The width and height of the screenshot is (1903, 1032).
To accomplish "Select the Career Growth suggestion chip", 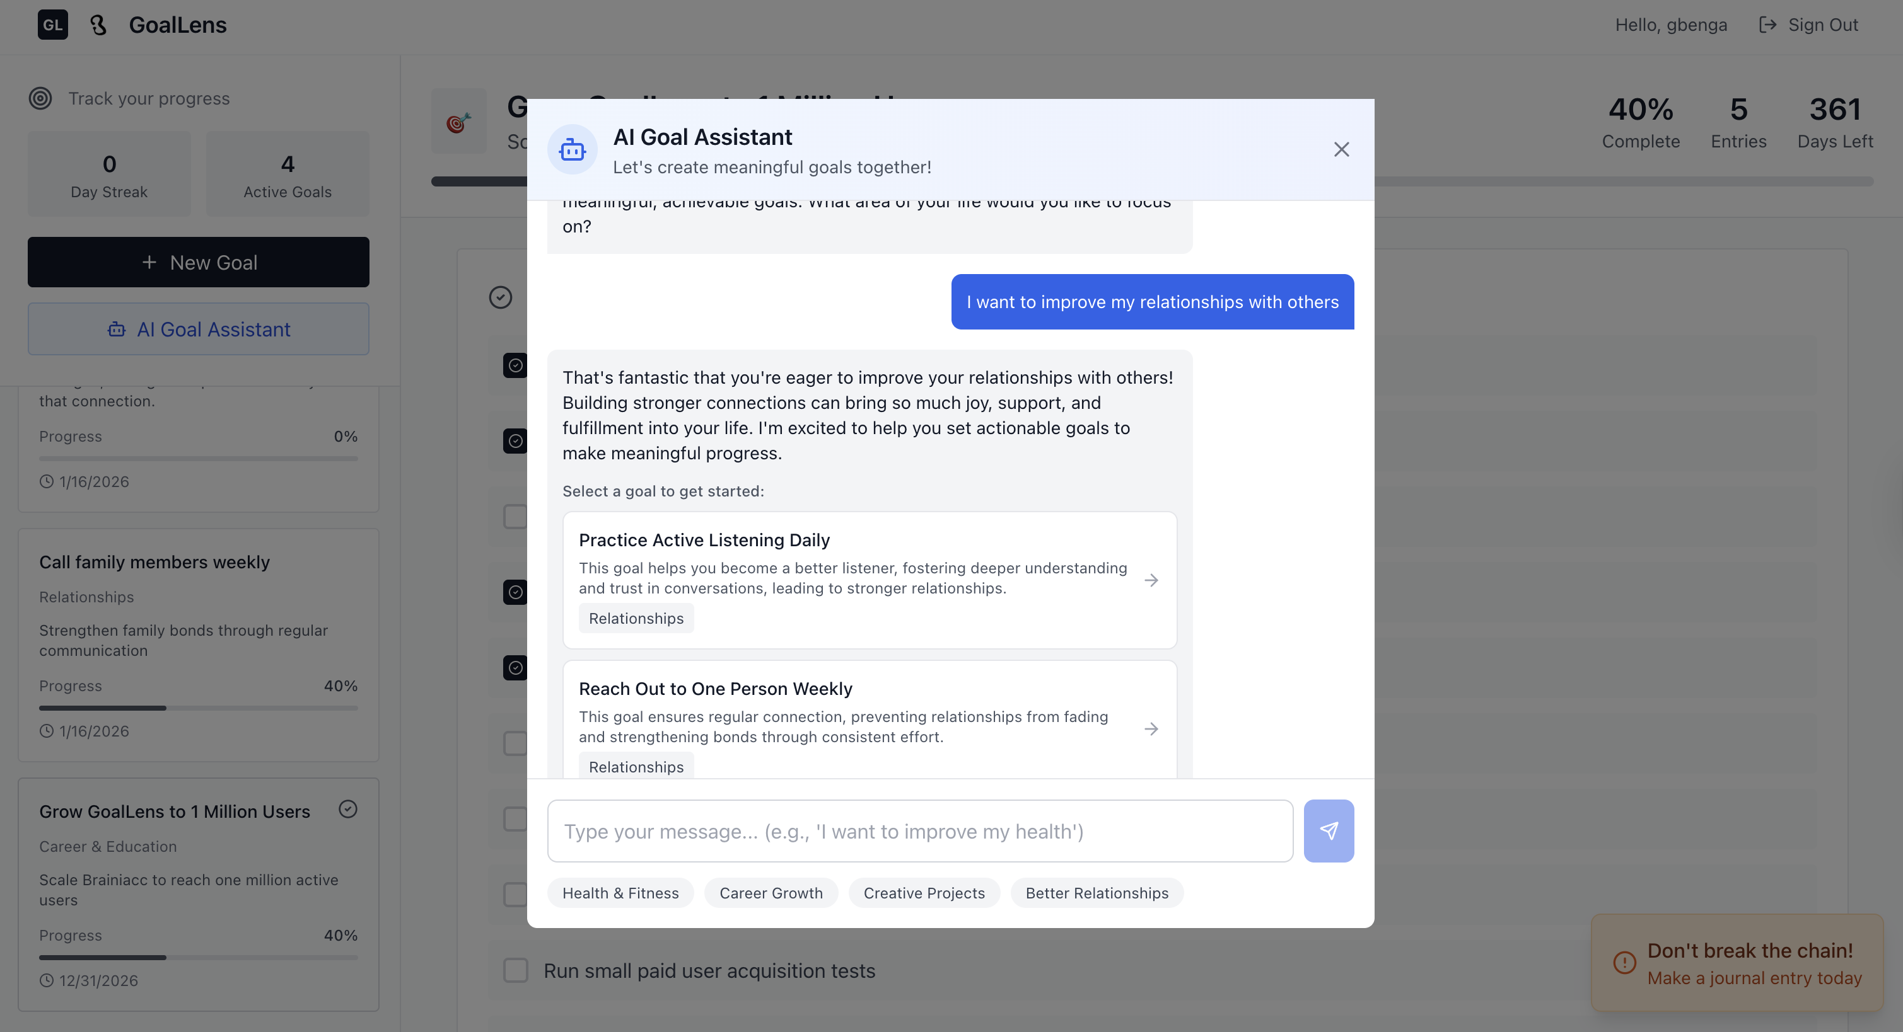I will point(771,893).
